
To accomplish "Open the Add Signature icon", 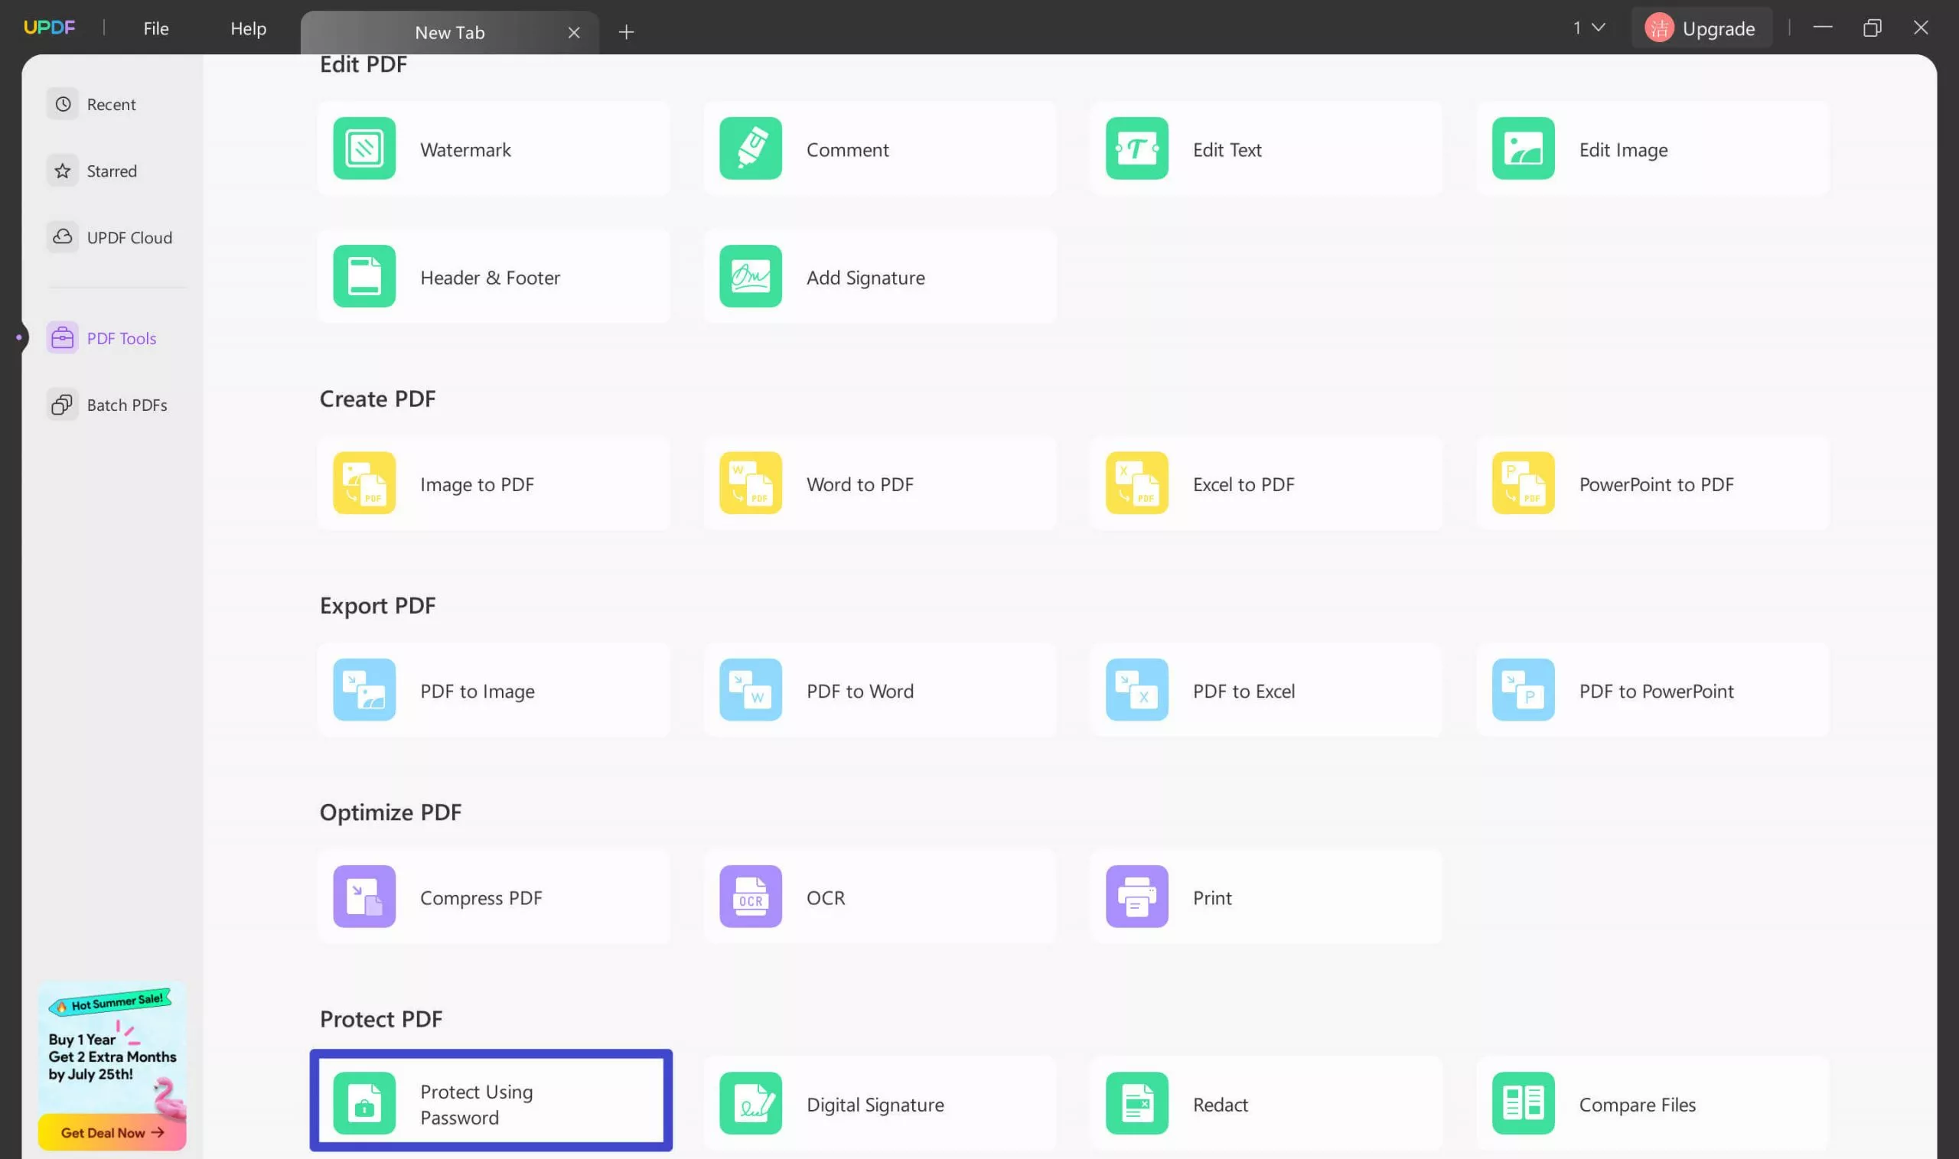I will point(750,276).
